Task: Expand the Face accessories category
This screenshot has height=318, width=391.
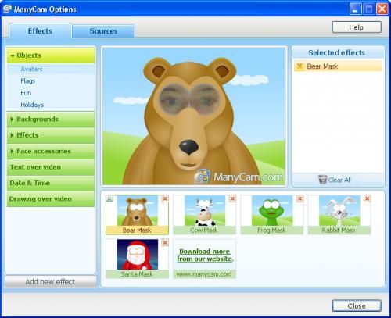Action: 51,151
